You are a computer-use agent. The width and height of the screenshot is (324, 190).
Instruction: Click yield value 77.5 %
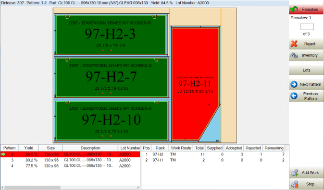[x=31, y=166]
